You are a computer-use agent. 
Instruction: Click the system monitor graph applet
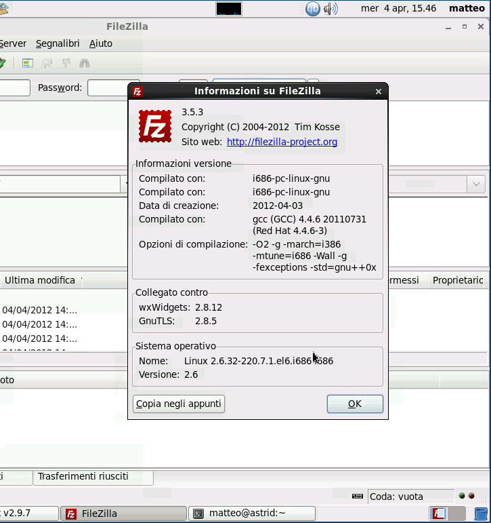coord(229,9)
